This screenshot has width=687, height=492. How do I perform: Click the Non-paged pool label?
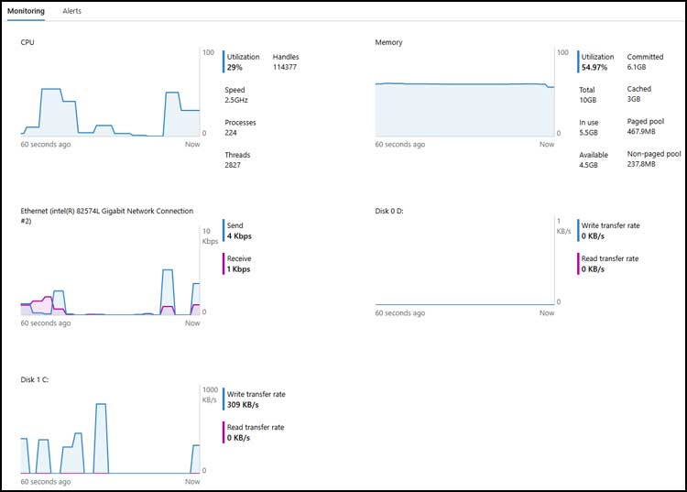(654, 154)
